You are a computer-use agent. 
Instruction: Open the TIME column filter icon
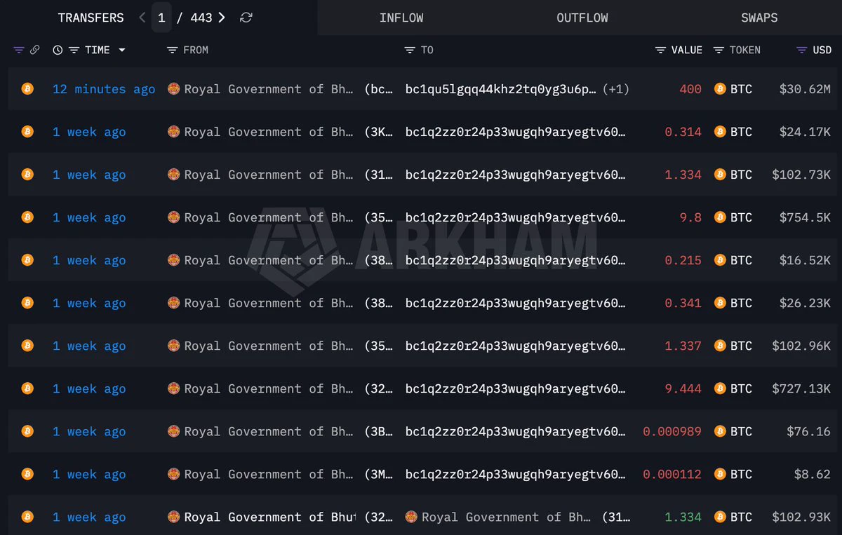click(x=74, y=50)
